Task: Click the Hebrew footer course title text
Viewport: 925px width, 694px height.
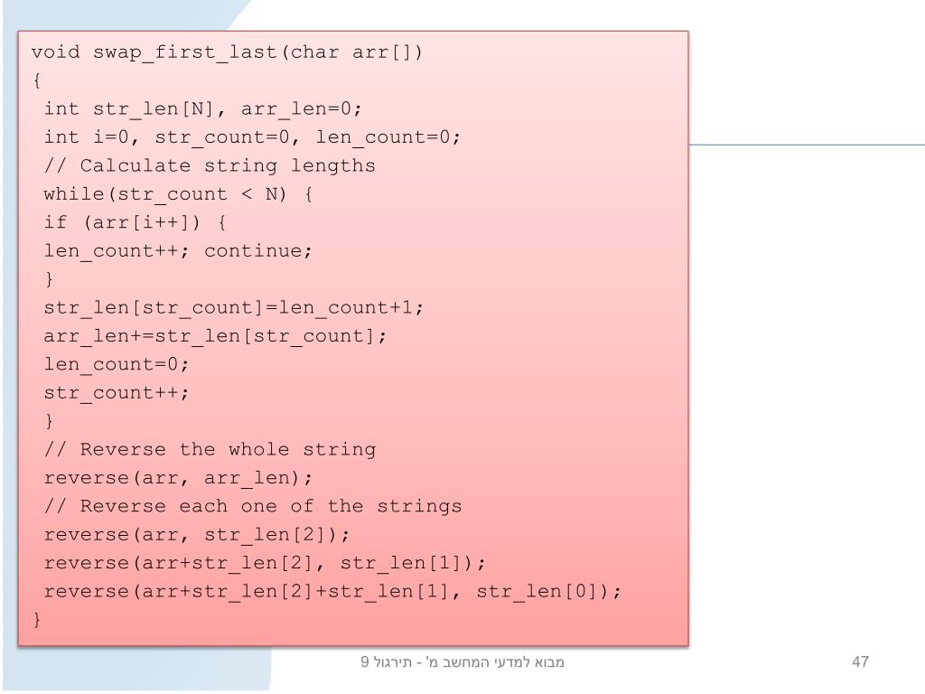Action: pos(462,662)
